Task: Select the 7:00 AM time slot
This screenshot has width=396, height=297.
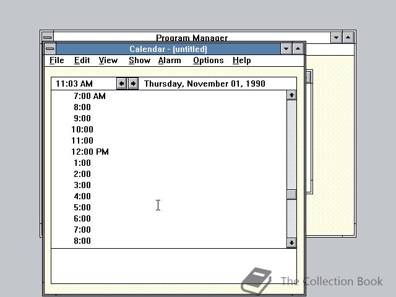Action: pos(169,96)
